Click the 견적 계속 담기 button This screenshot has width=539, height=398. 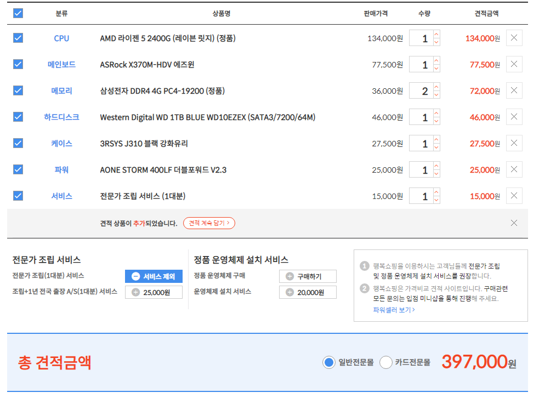[x=209, y=223]
